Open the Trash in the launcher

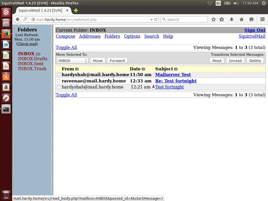tap(6, 195)
